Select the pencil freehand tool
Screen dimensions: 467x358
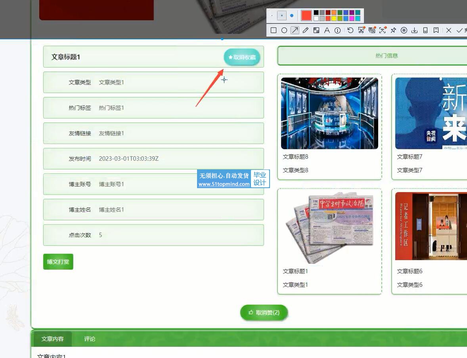pos(306,31)
